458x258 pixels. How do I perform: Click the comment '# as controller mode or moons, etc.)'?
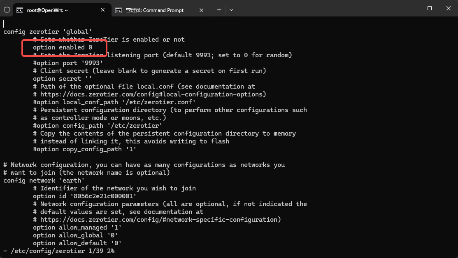[99, 117]
